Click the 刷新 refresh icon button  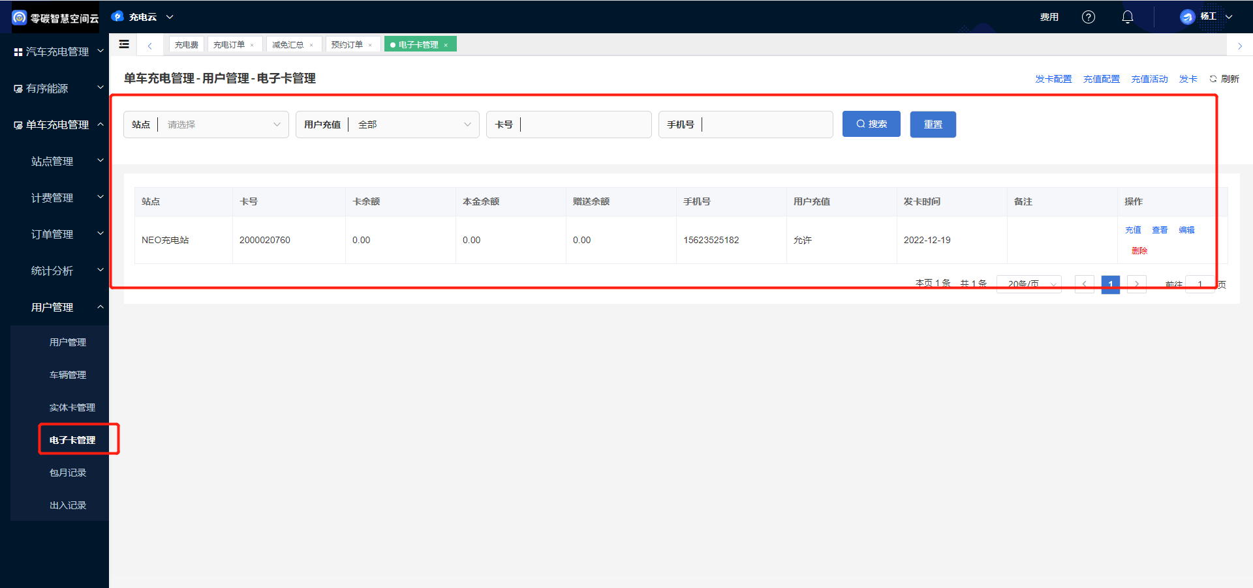pyautogui.click(x=1224, y=79)
